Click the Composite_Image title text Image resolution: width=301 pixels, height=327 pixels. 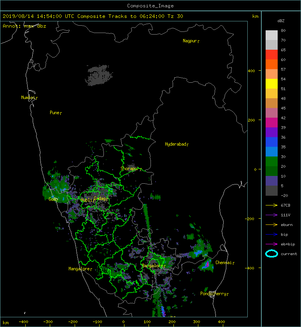tap(150, 6)
